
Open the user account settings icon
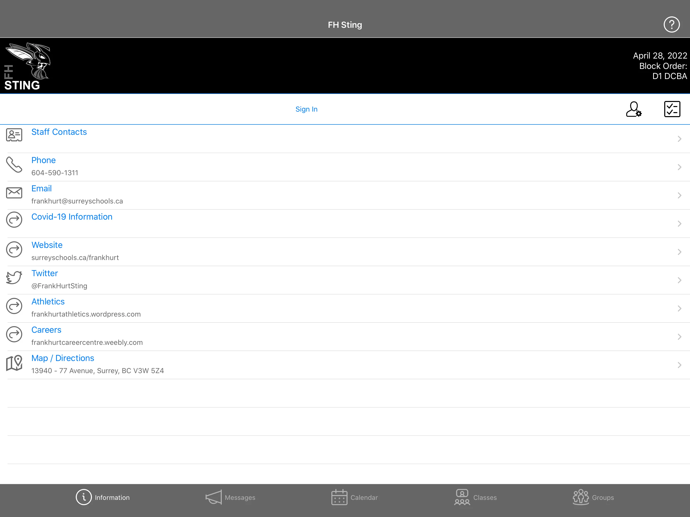pos(633,109)
